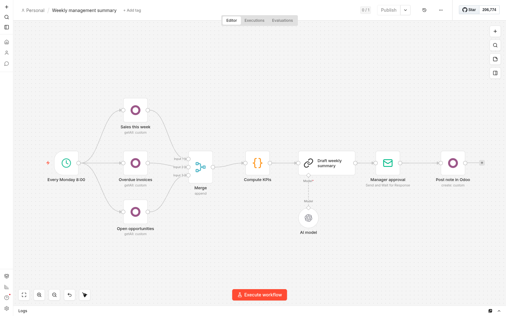Open the Every Monday 8:00 schedule trigger node
The width and height of the screenshot is (506, 316).
66,163
